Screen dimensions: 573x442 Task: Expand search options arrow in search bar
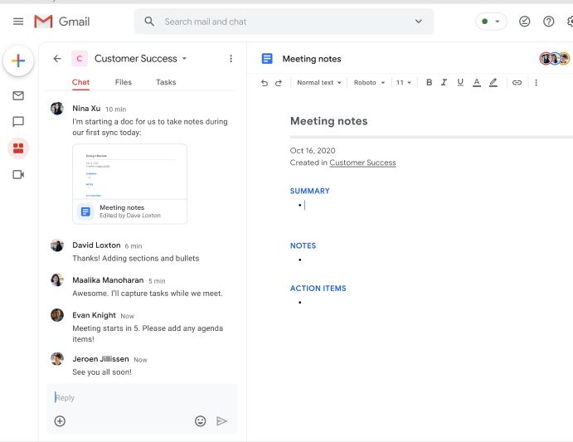point(419,22)
